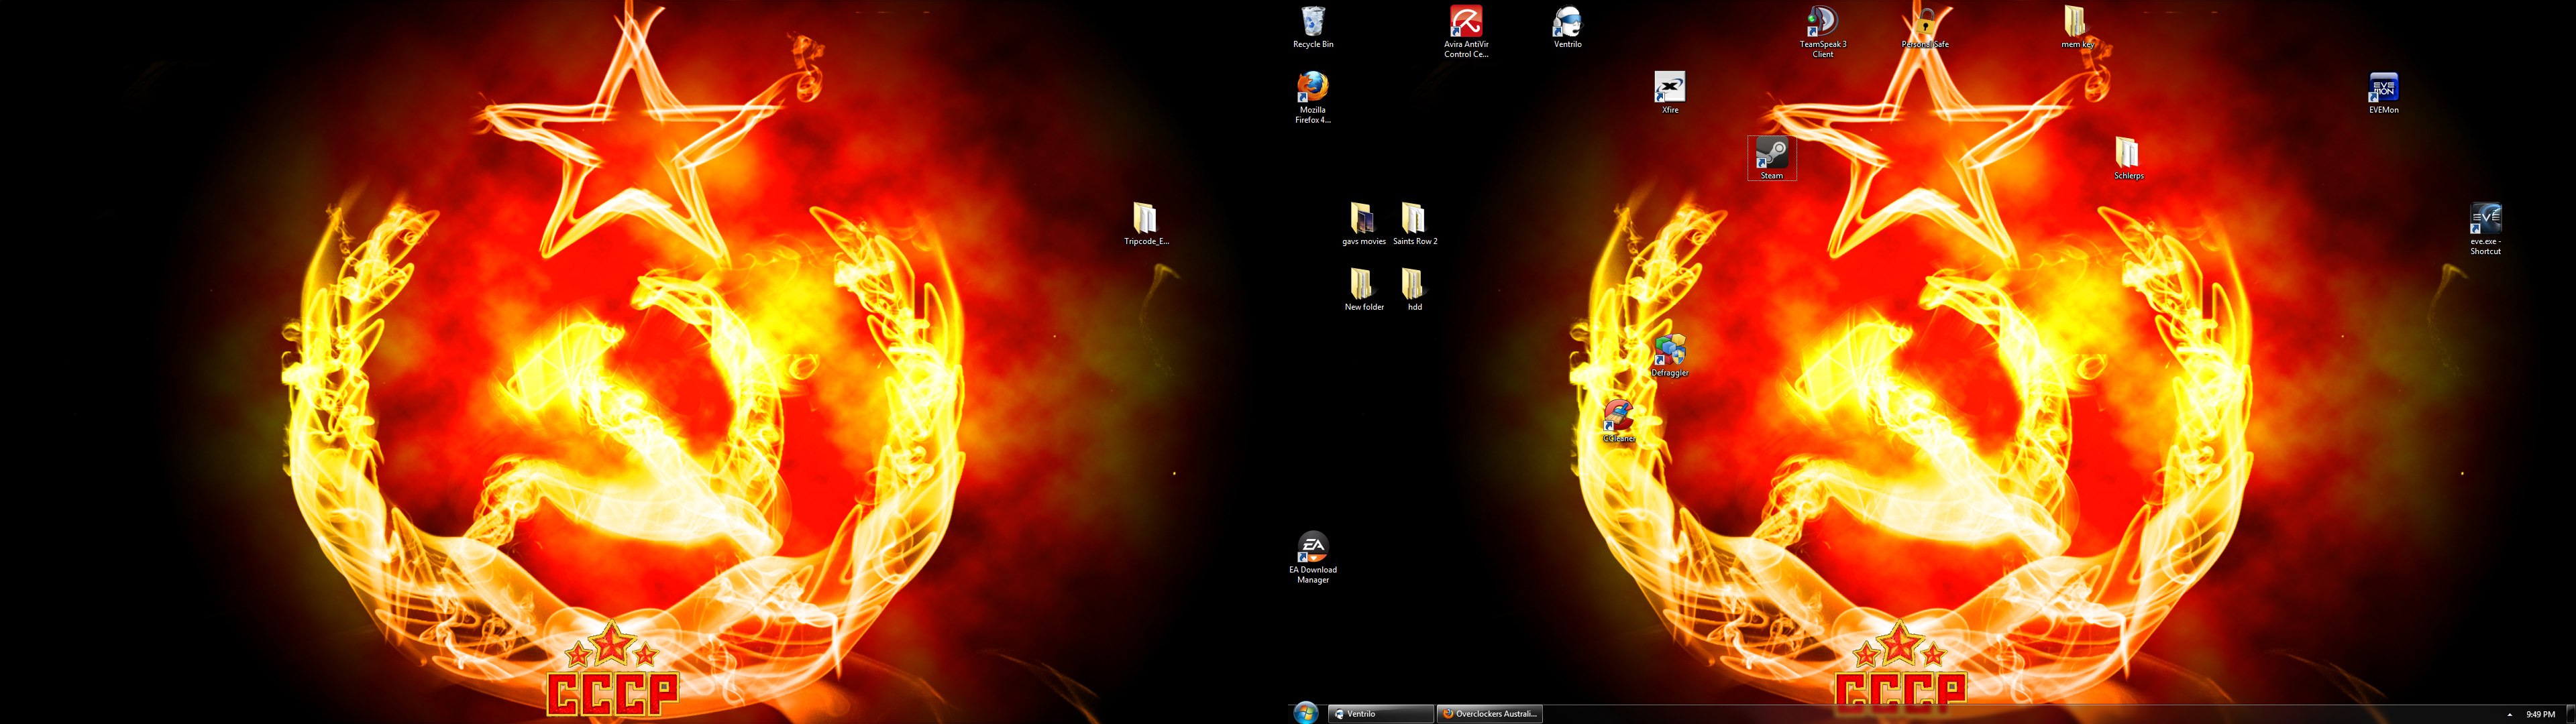
Task: Select the Defraggler shortcut icon
Action: (1669, 356)
